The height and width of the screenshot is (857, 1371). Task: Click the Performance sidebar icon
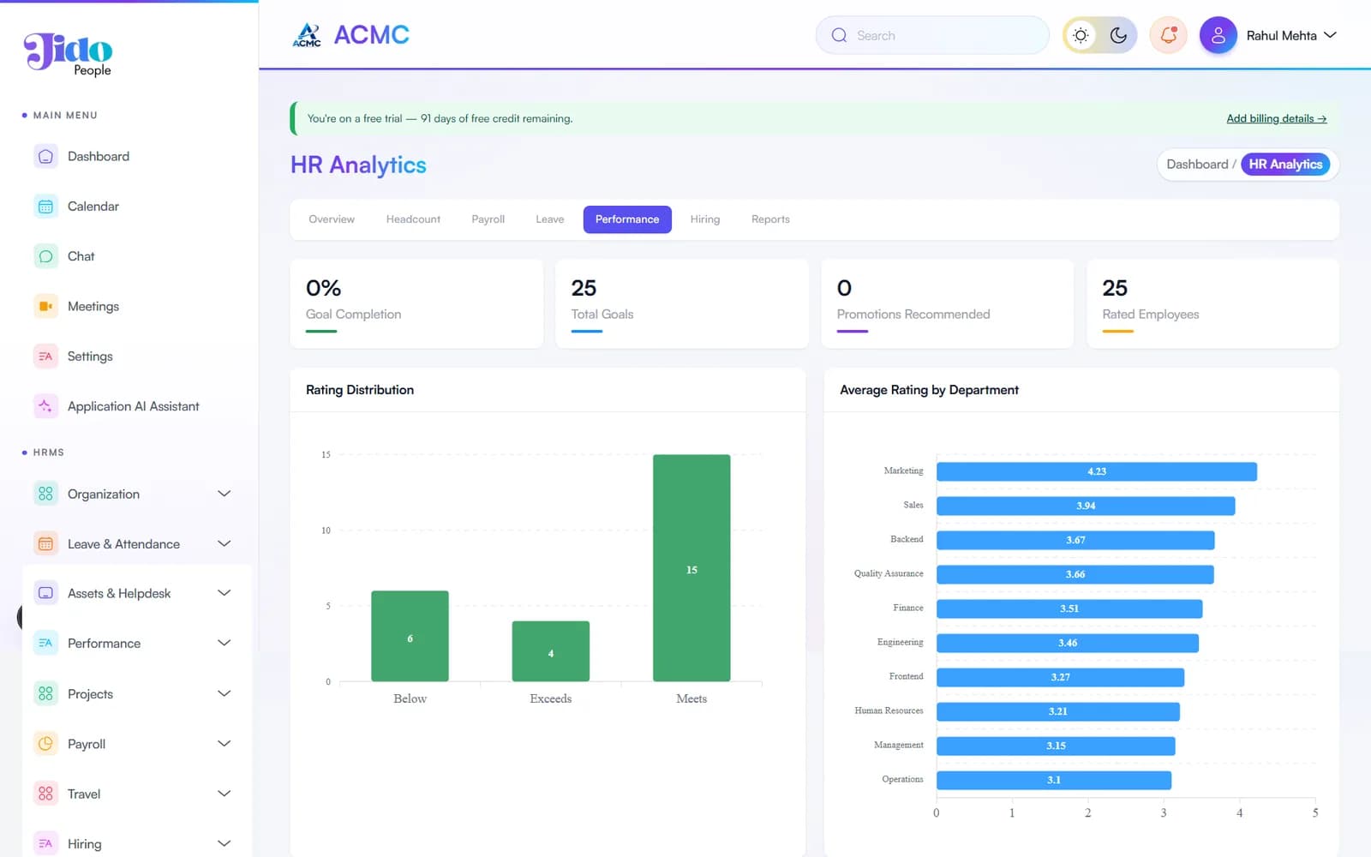click(x=46, y=644)
